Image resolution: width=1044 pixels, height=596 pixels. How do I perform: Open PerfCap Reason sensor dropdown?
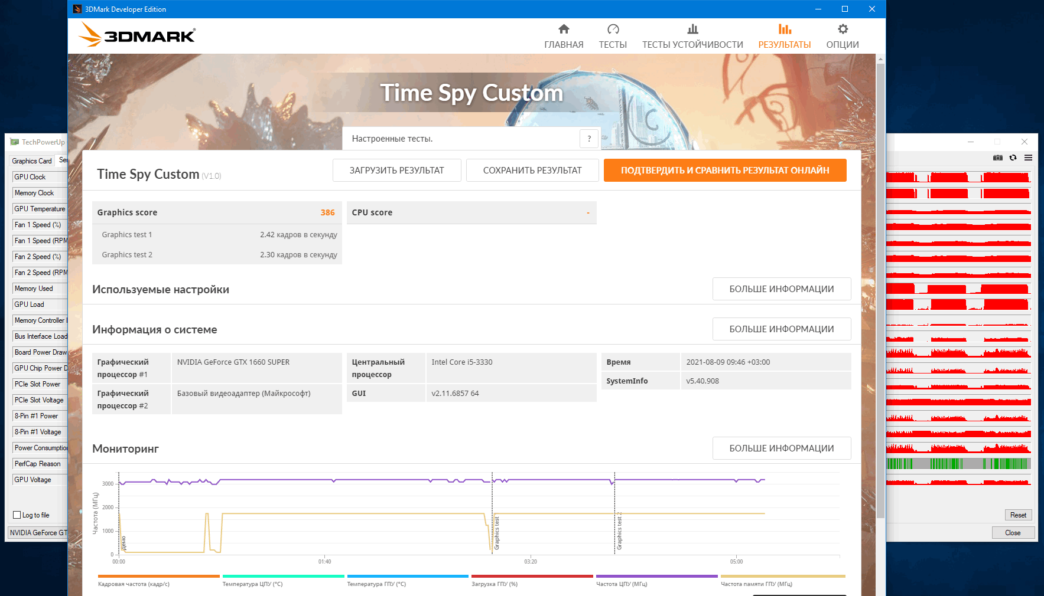(x=40, y=464)
